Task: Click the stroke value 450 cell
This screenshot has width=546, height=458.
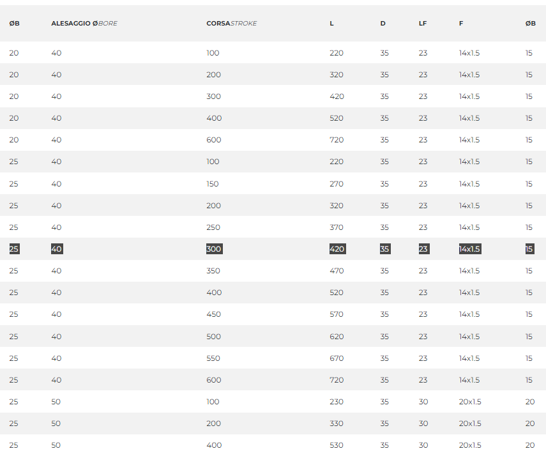Action: 213,314
